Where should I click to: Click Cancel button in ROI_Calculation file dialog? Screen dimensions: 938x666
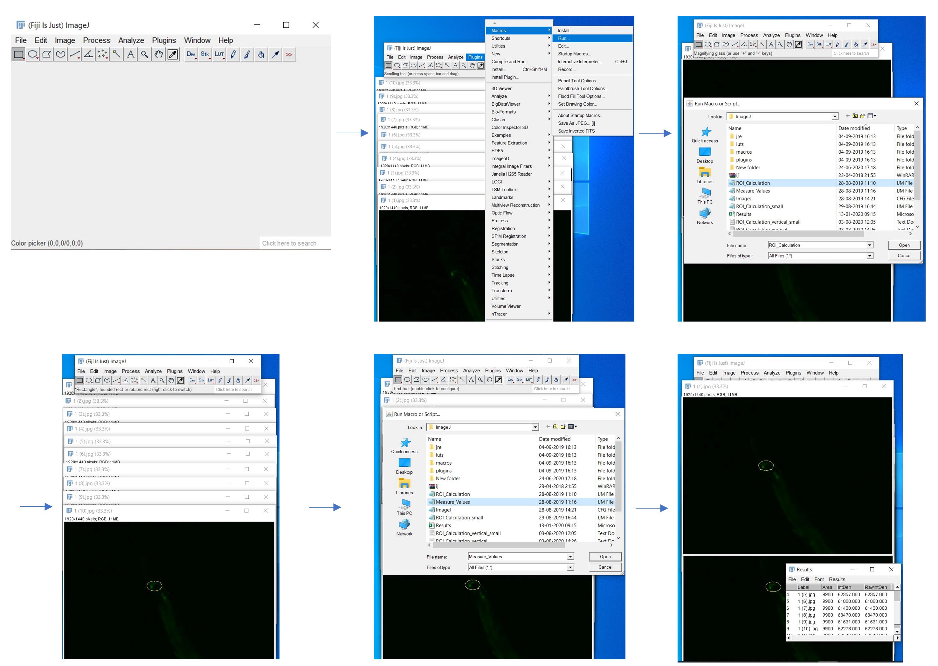[904, 255]
